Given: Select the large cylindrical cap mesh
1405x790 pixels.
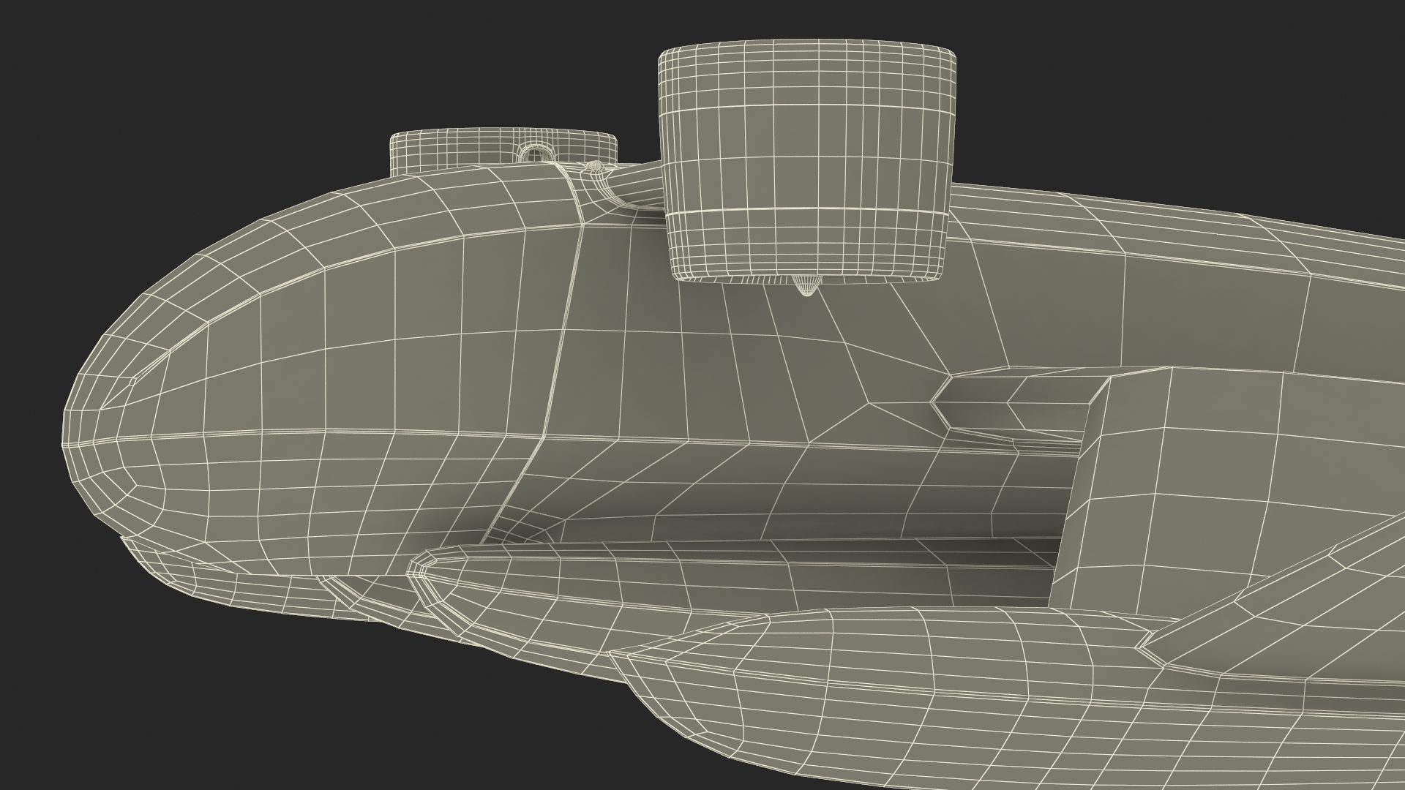Looking at the screenshot, I should (x=807, y=162).
